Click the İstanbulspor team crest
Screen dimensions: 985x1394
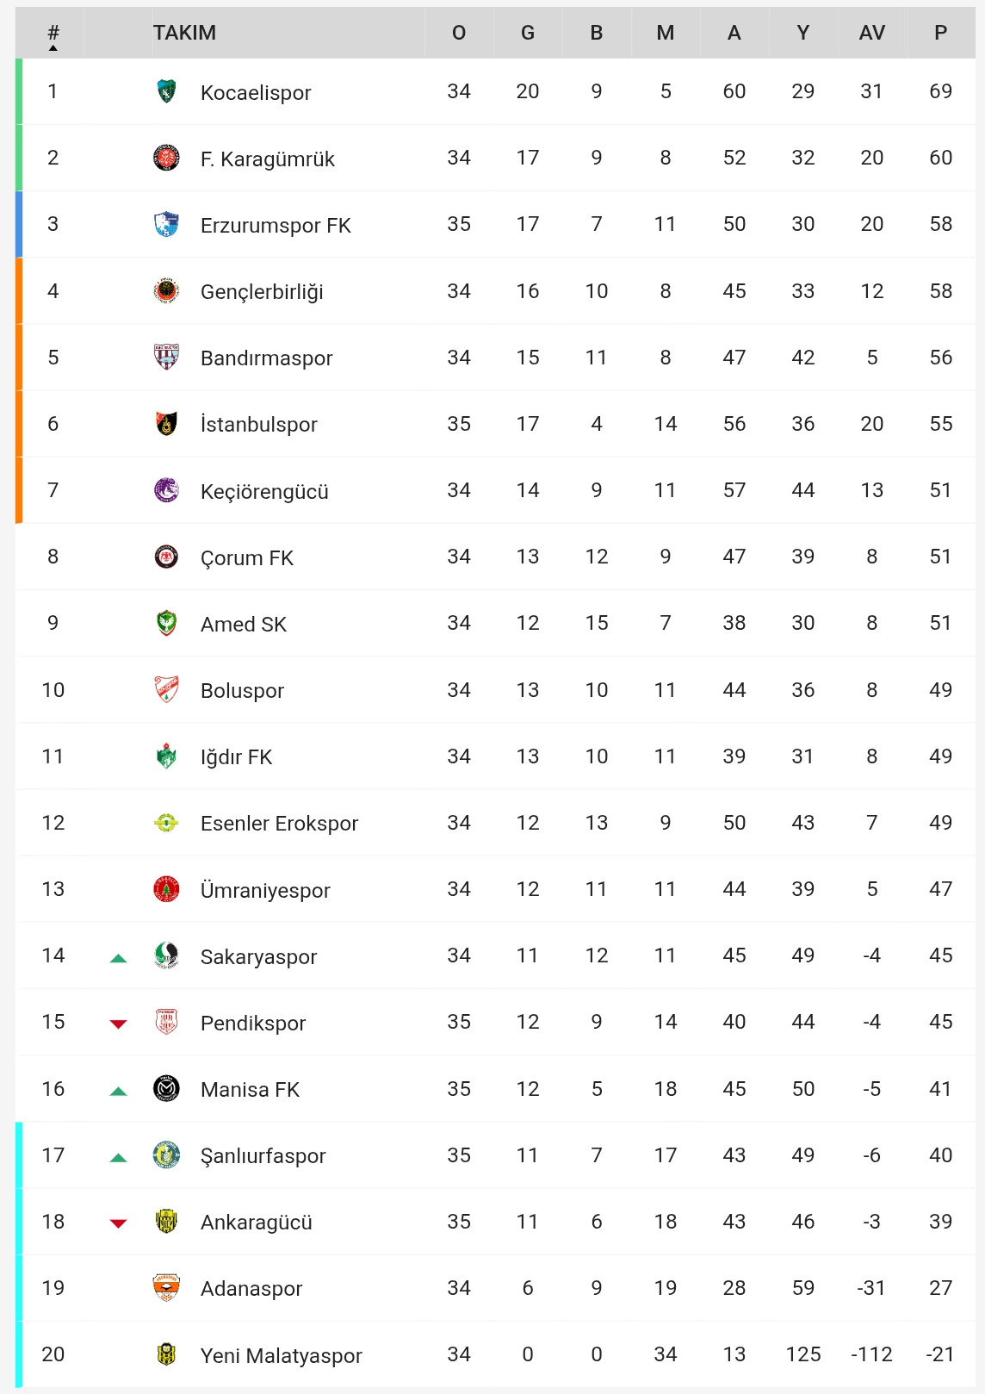[x=166, y=424]
